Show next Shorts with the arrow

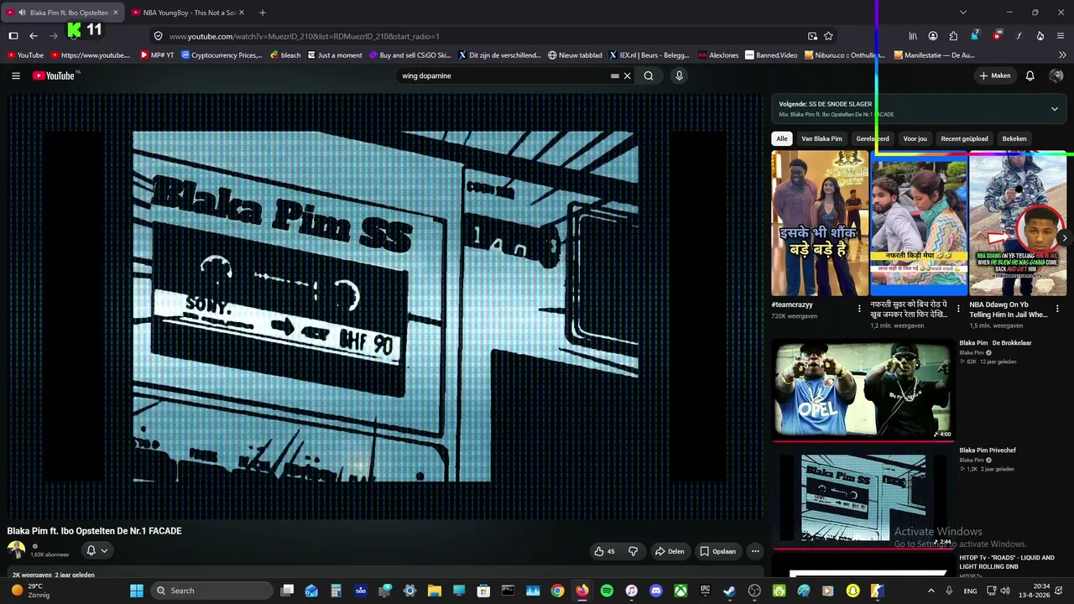1065,238
